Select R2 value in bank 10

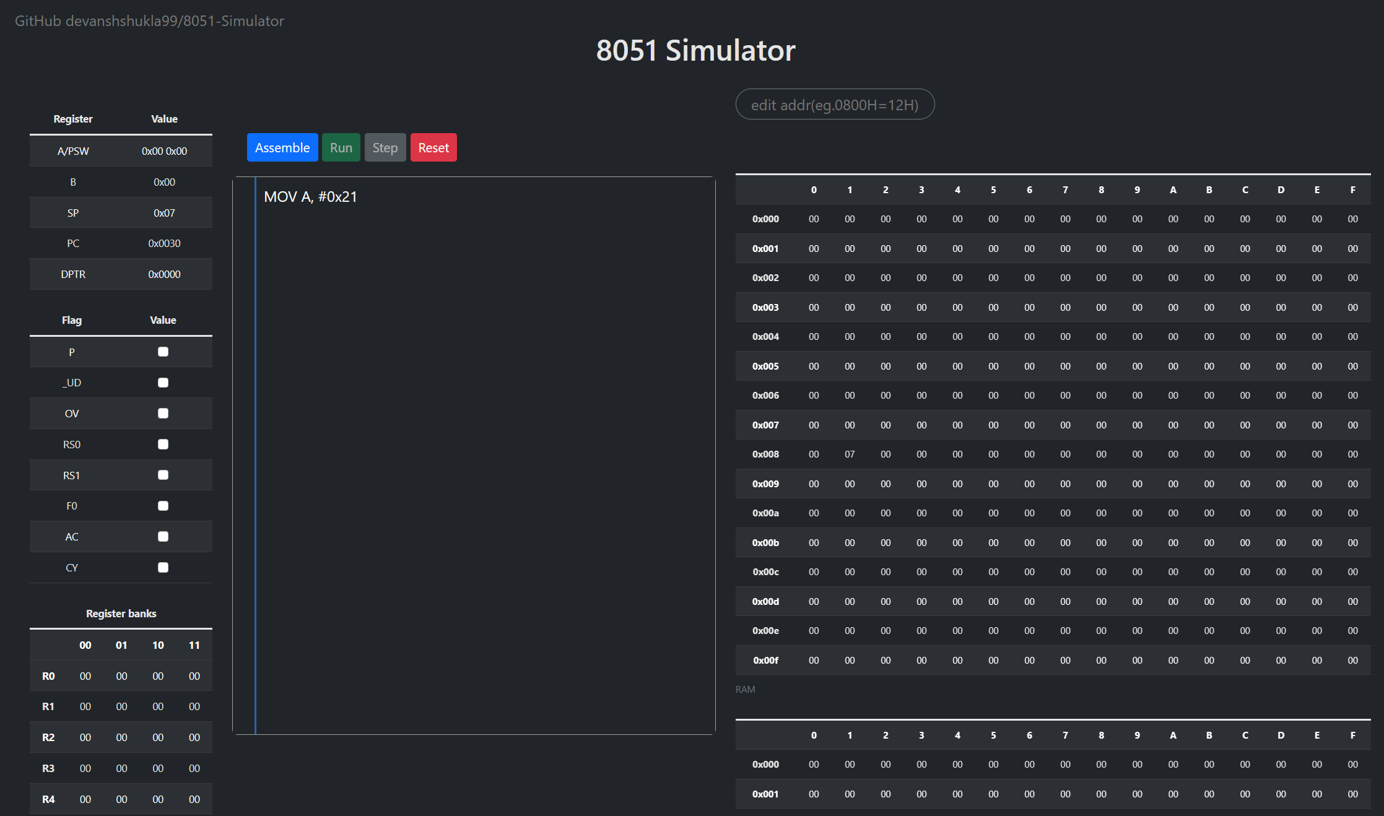click(158, 737)
